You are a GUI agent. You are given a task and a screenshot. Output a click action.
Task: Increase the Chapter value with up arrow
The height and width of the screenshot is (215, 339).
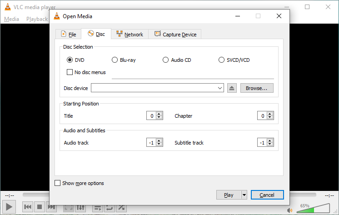[x=270, y=114]
